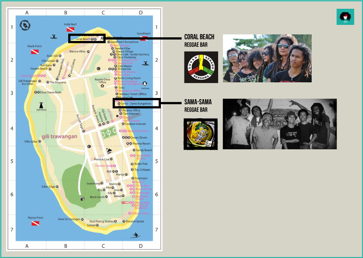Select the H icon next to Sandy Beach
The image size is (363, 258).
click(x=134, y=150)
